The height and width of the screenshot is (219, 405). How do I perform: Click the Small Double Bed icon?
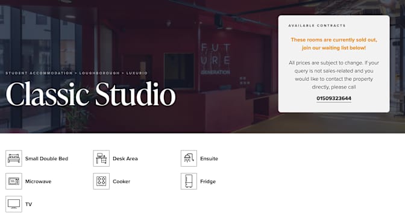(14, 158)
